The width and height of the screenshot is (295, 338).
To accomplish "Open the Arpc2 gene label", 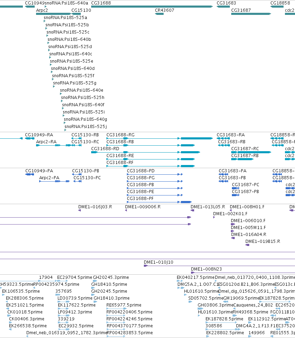I will (x=42, y=10).
